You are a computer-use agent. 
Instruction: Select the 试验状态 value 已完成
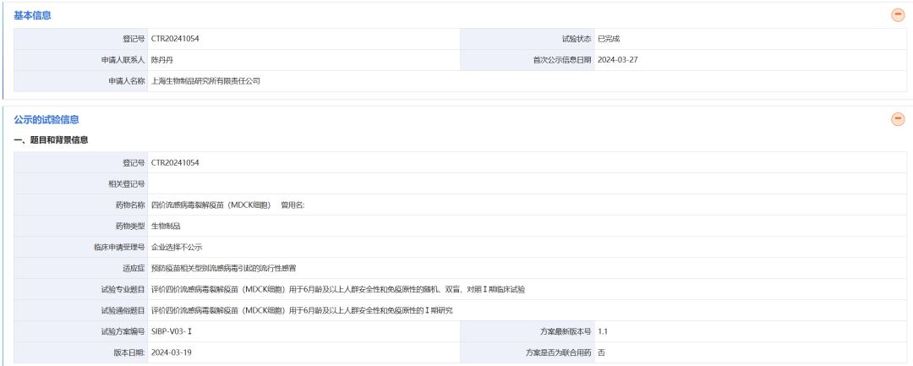click(x=609, y=39)
